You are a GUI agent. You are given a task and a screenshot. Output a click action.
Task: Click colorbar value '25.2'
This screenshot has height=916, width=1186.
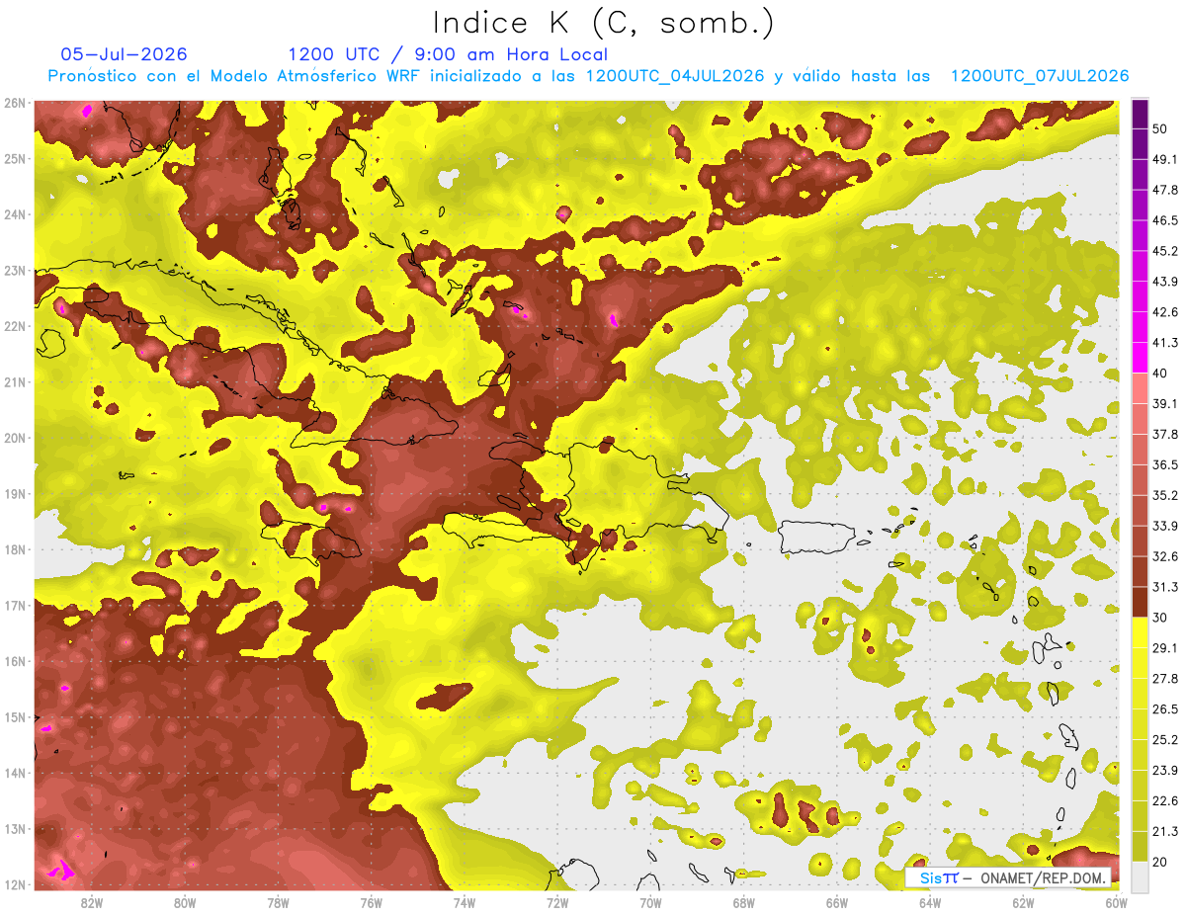coord(1165,739)
